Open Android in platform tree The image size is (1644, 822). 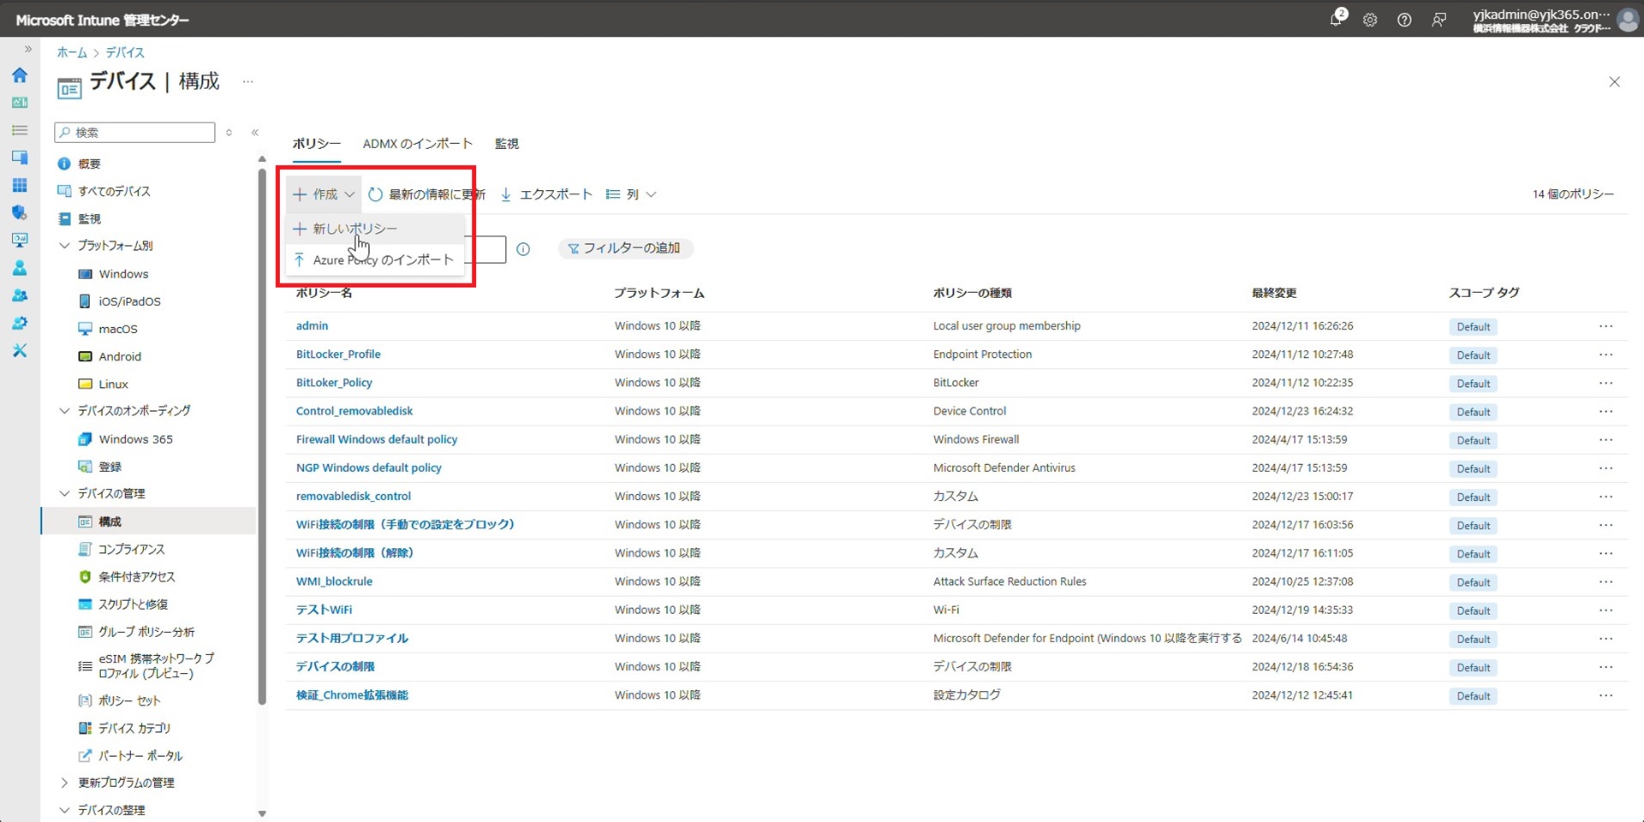tap(120, 356)
